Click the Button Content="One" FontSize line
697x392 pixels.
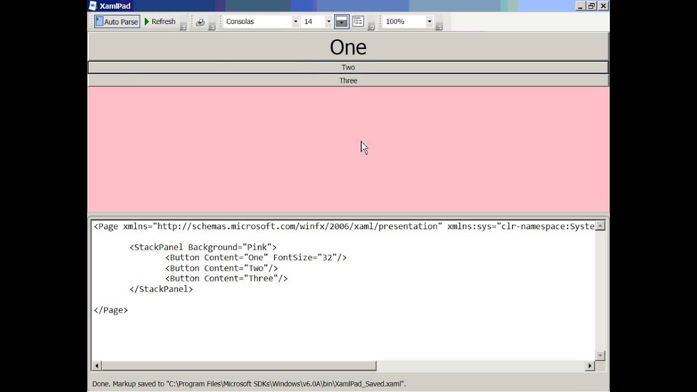click(256, 258)
